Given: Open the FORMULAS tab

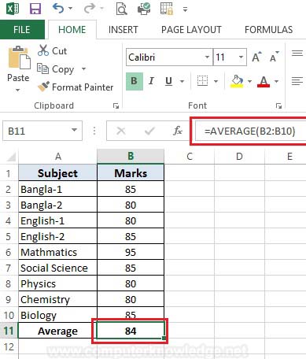Looking at the screenshot, I should pos(268,29).
